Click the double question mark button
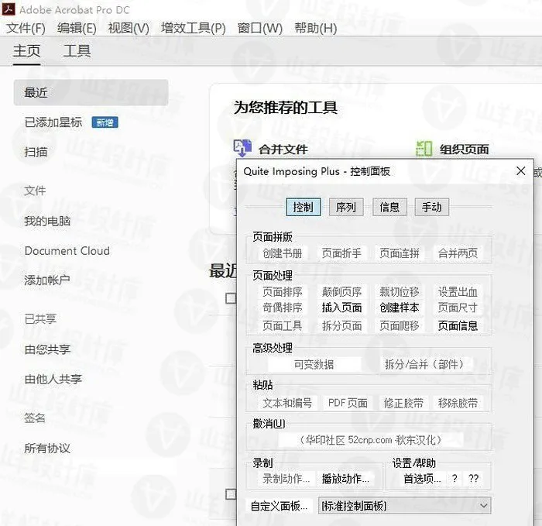The height and width of the screenshot is (526, 542). (x=474, y=479)
